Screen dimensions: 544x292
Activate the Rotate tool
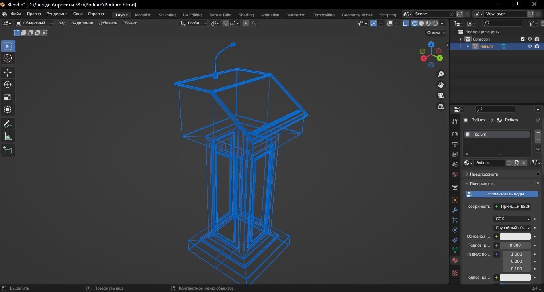pos(8,85)
